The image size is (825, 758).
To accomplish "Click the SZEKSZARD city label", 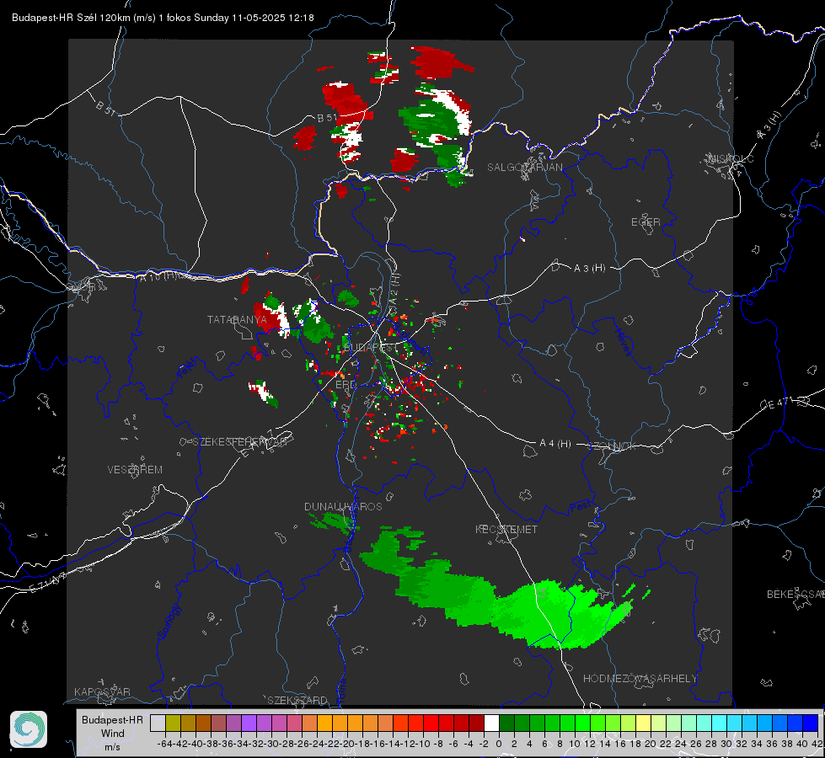I will coord(297,700).
